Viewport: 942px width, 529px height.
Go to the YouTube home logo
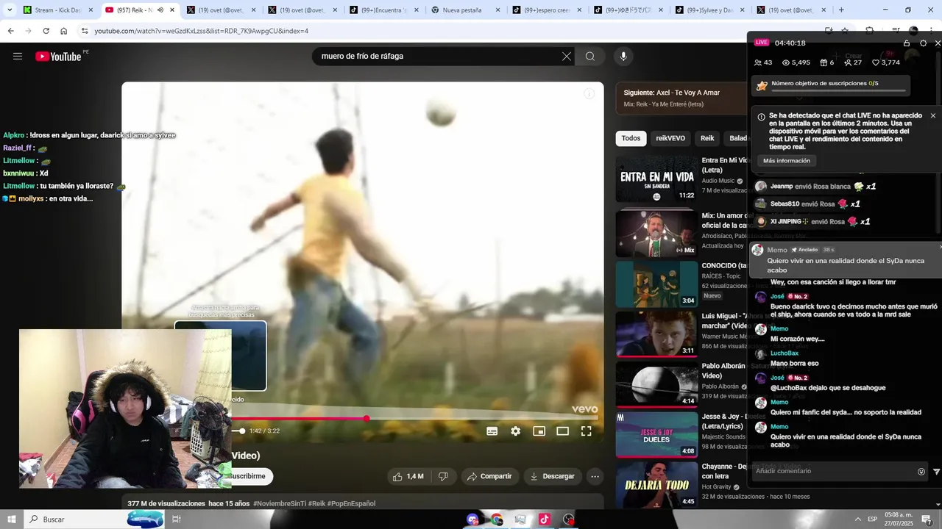[58, 56]
